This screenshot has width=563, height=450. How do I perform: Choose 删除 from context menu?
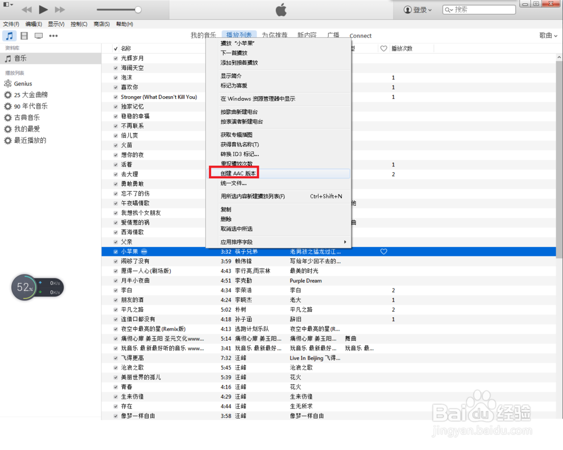point(279,219)
